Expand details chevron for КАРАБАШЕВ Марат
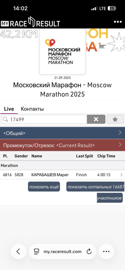Viewport: 125px width, 270px height. (121, 175)
